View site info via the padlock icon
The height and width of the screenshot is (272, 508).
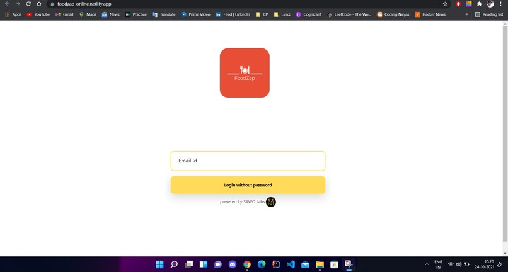pyautogui.click(x=52, y=4)
